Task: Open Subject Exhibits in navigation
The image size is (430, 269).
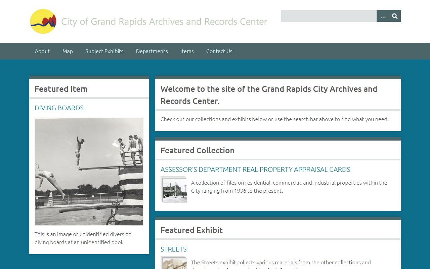Action: point(104,51)
